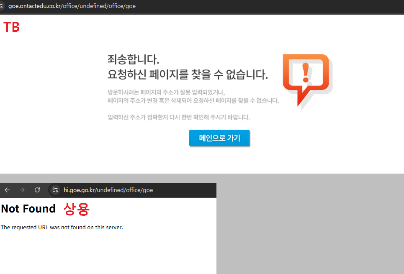Reload the hi.goe.go.kr page
Viewport: 404px width, 274px height.
[x=37, y=190]
